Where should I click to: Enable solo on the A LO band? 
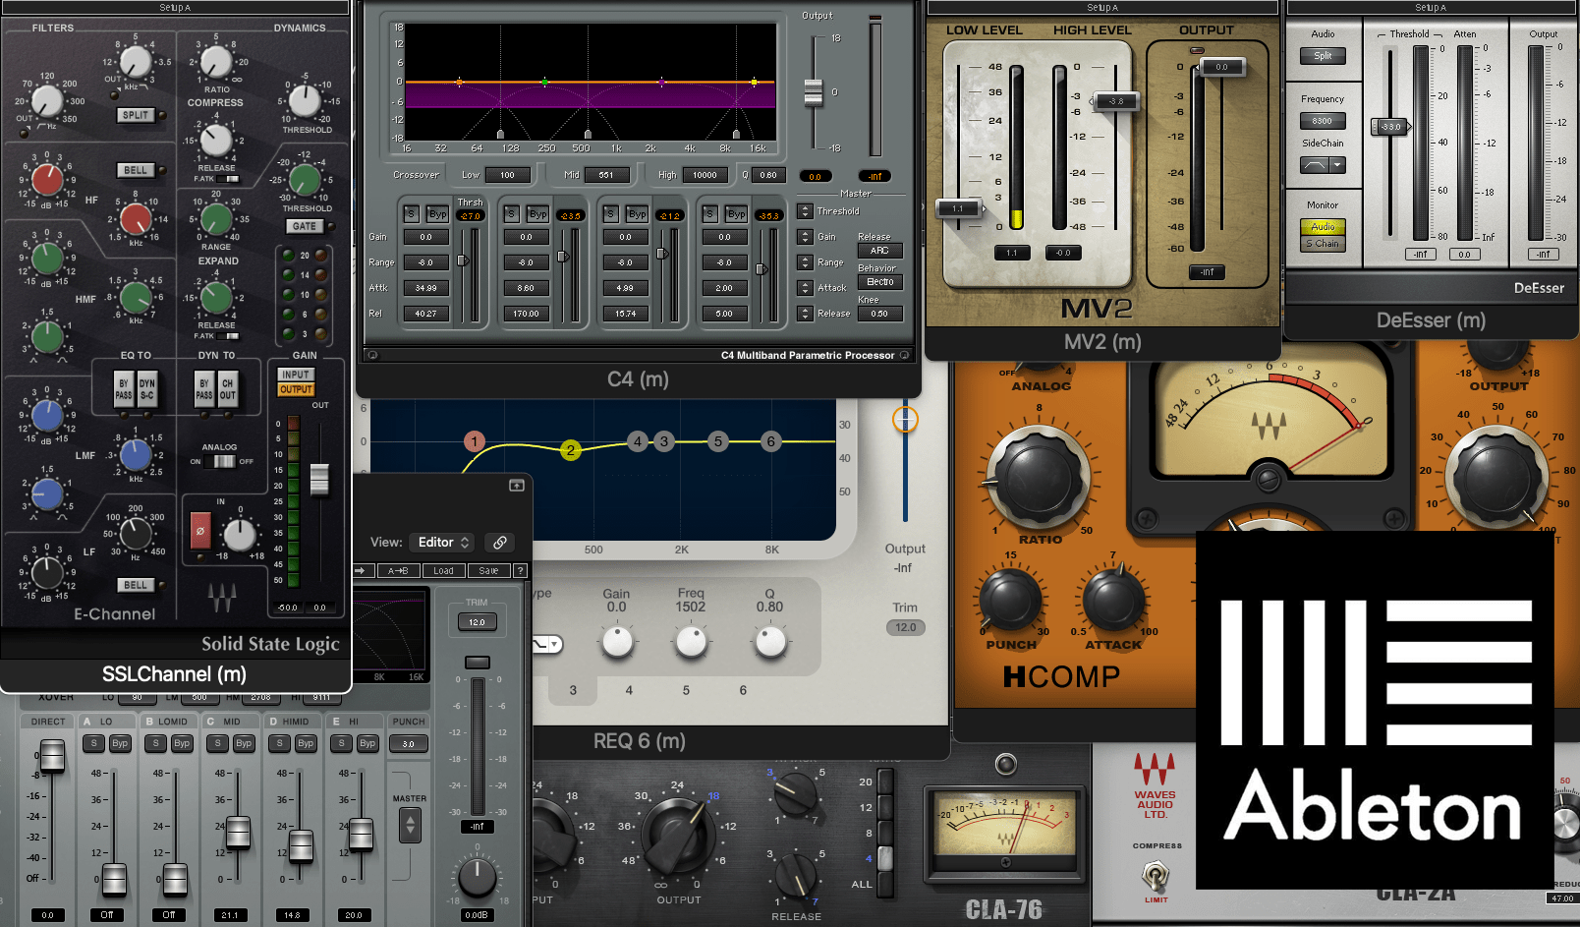(x=94, y=743)
